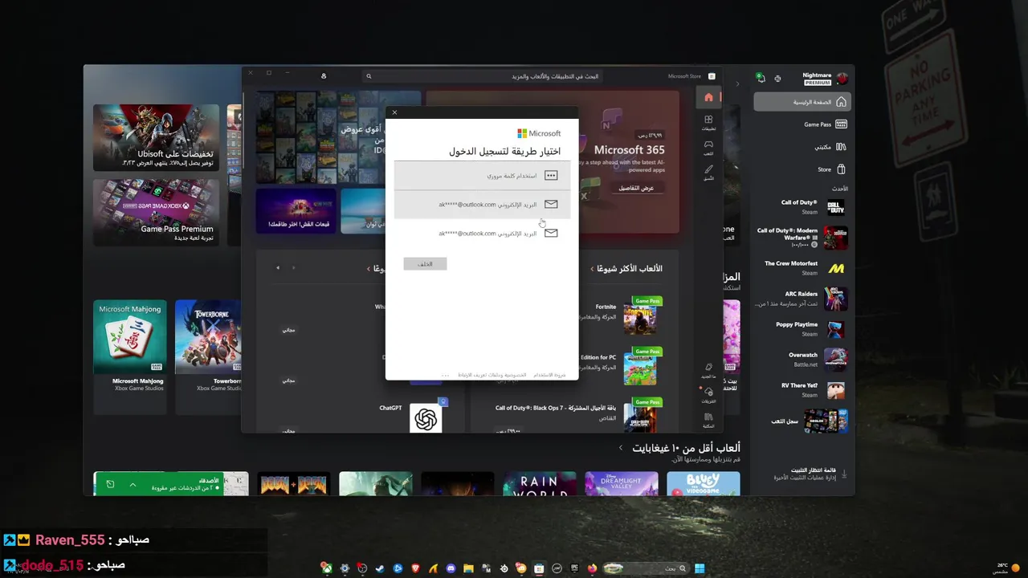
Task: Select the highlighted outlook.com email option
Action: tap(482, 204)
